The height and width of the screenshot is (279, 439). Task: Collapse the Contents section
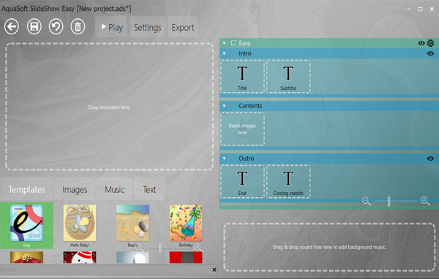[x=225, y=106]
